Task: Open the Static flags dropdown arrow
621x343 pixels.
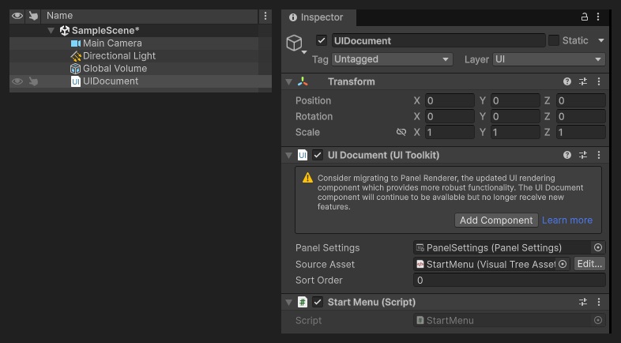Action: pos(600,40)
